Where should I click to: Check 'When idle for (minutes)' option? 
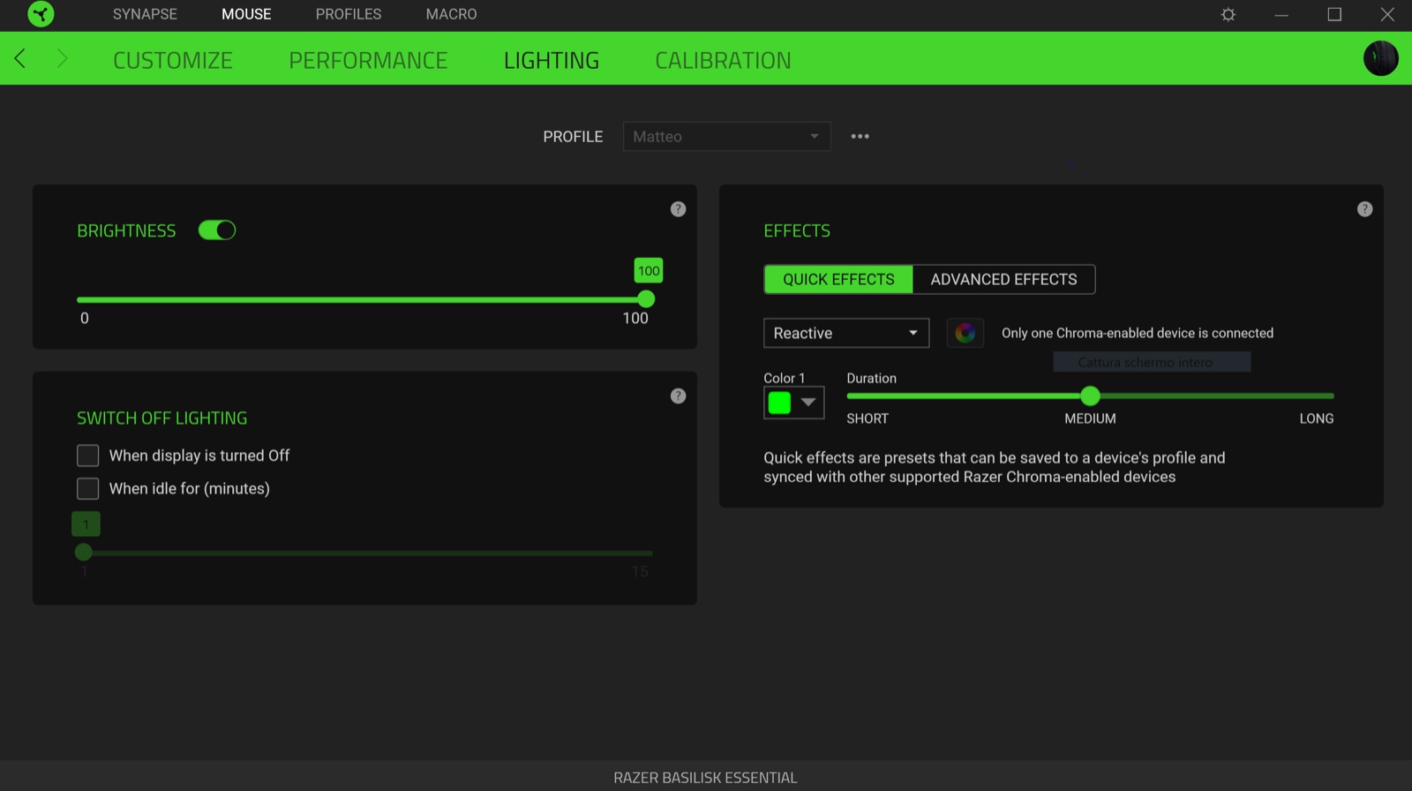coord(88,488)
